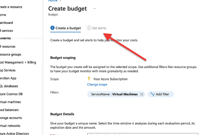
Task: Open Create a resource in sidebar
Action: pyautogui.click(x=11, y=7)
